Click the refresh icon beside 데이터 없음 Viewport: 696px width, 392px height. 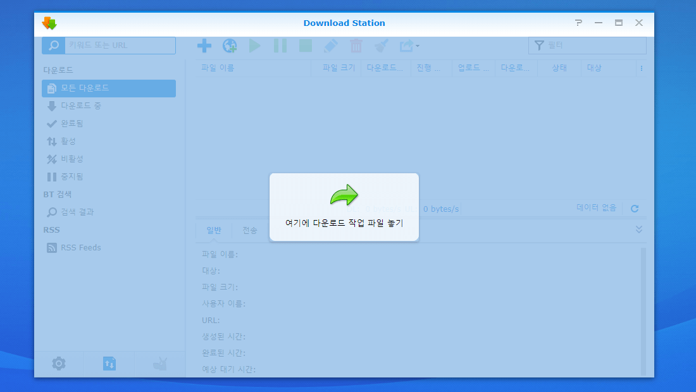pyautogui.click(x=635, y=209)
